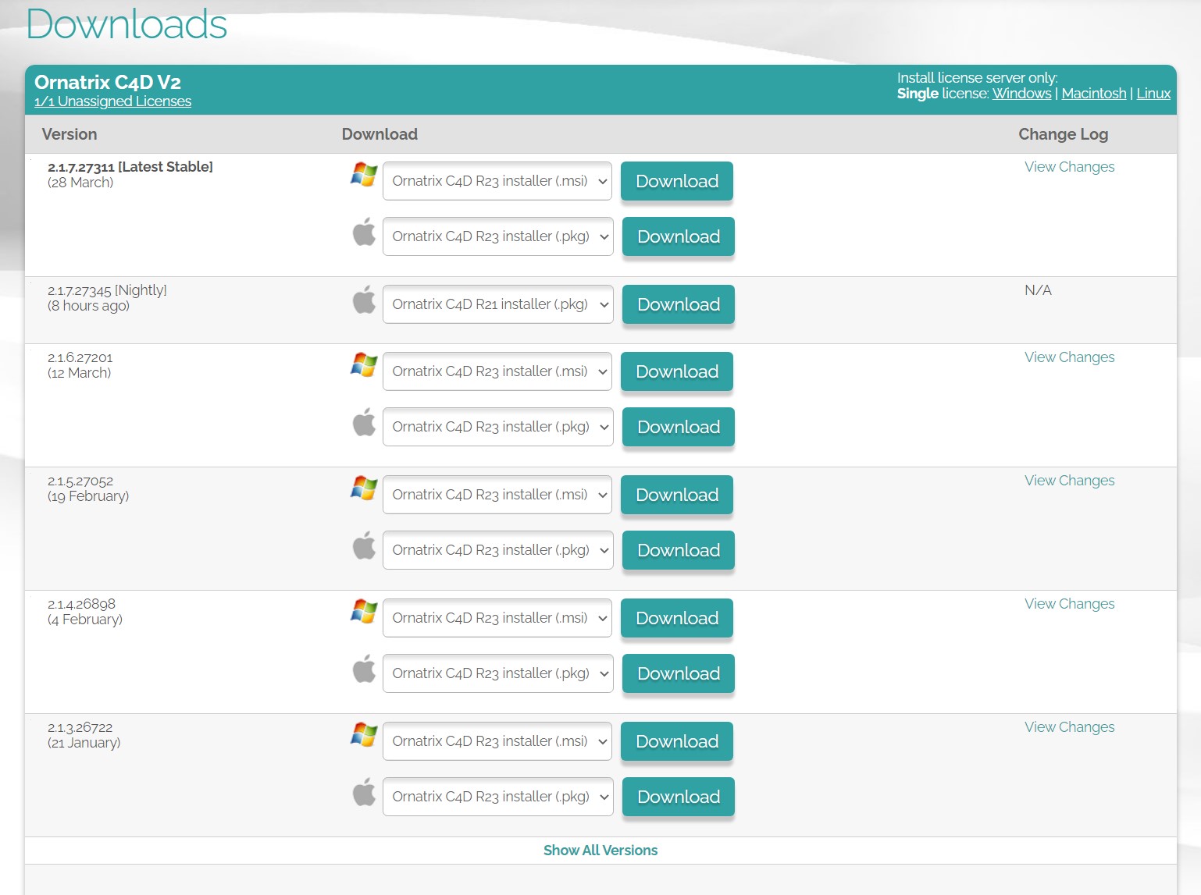The image size is (1201, 895).
Task: Download the Latest Stable Windows msi installer
Action: pyautogui.click(x=677, y=181)
